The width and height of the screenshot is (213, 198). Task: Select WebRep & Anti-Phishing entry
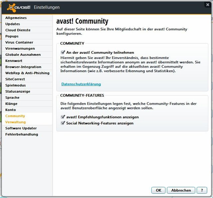click(x=27, y=73)
